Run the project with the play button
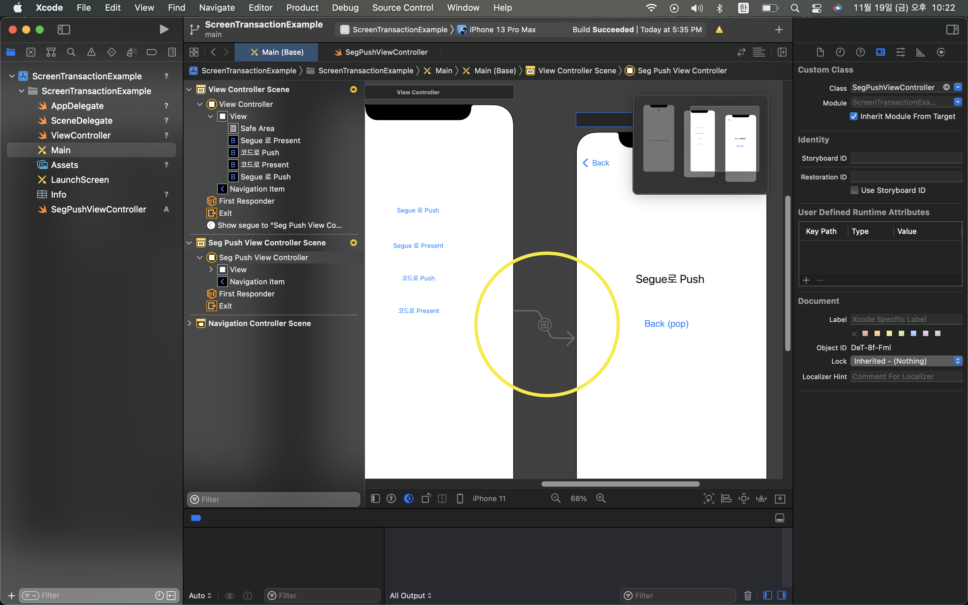 tap(164, 30)
